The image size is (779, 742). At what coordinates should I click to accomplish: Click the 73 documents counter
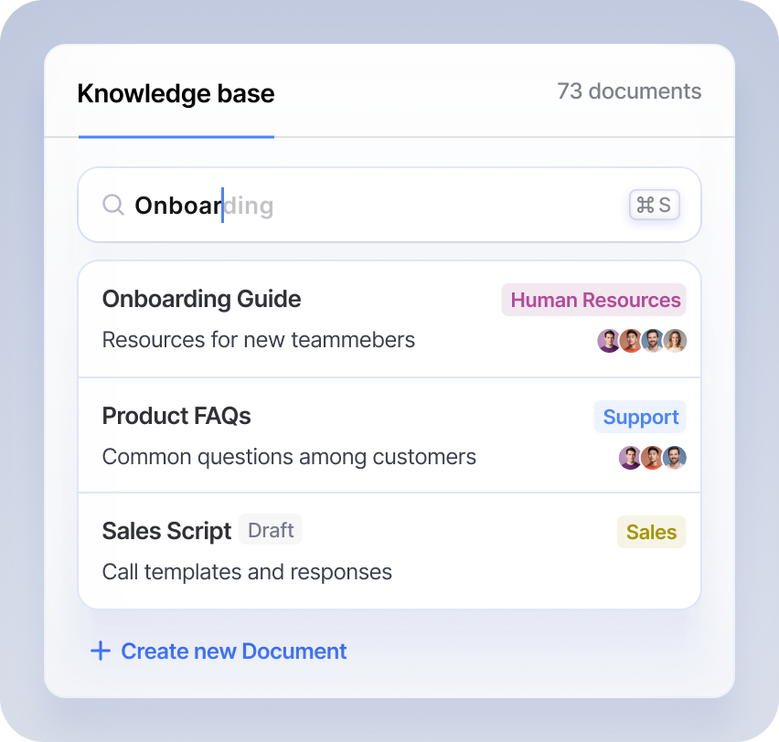(629, 91)
